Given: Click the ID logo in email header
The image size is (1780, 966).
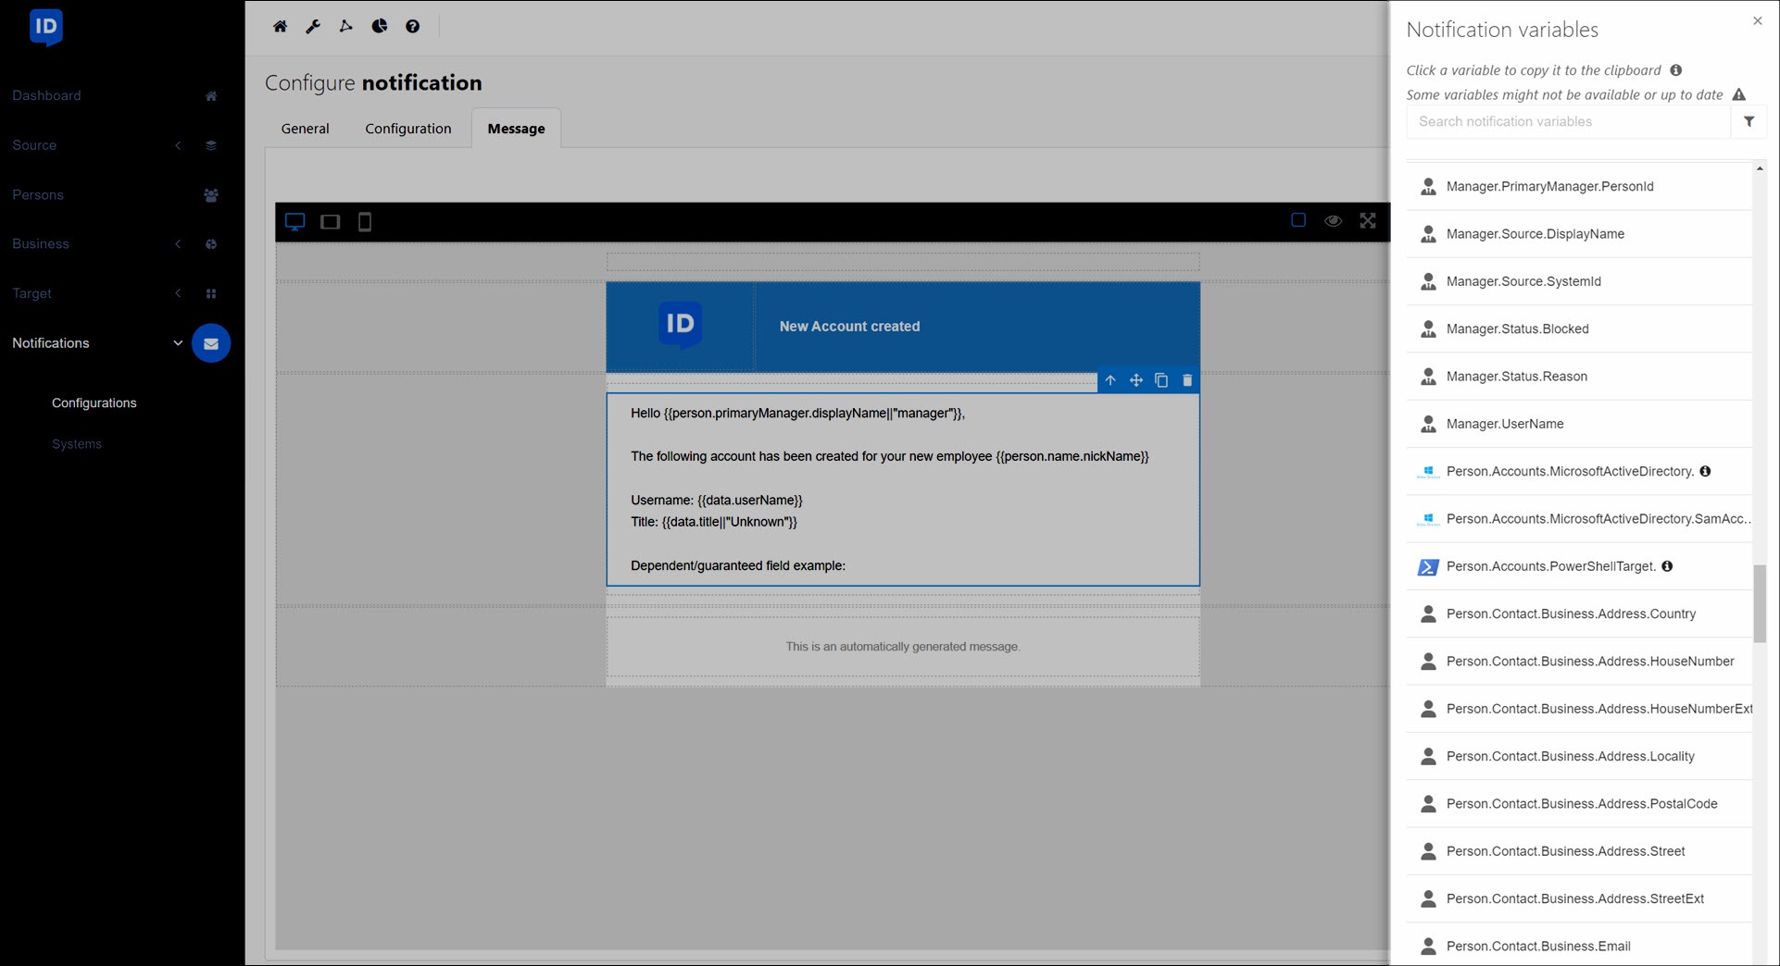Looking at the screenshot, I should point(680,325).
